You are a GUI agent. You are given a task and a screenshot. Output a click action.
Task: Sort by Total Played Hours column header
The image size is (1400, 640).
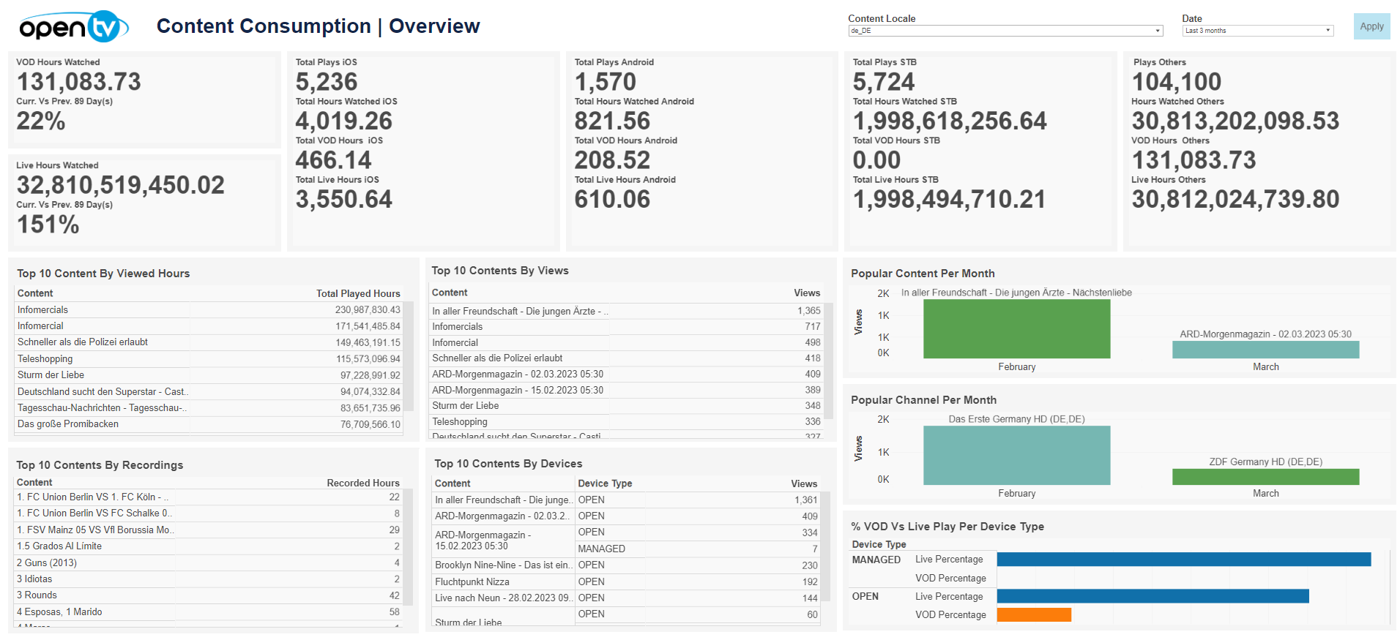click(x=357, y=293)
